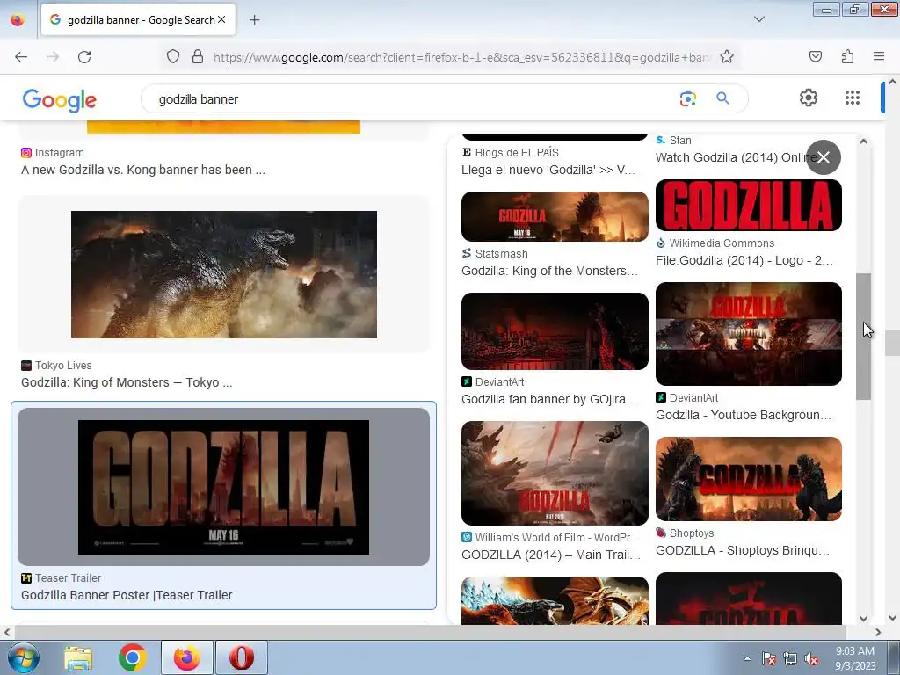Viewport: 900px width, 675px height.
Task: Open the Statsmash Godzilla MAY 16 thumbnail
Action: click(555, 216)
